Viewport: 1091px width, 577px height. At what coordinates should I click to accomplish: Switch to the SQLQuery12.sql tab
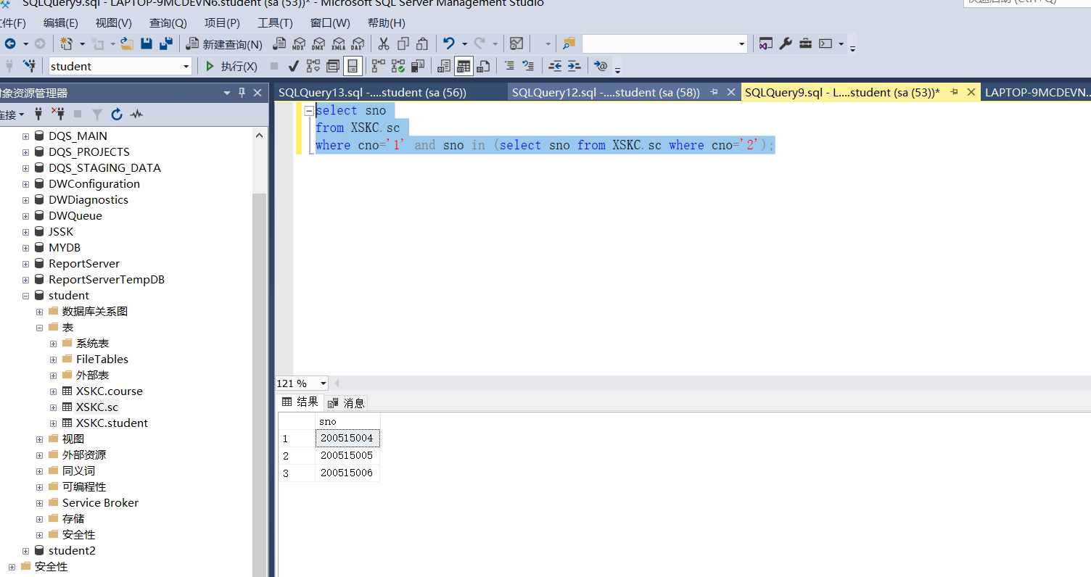(x=606, y=92)
